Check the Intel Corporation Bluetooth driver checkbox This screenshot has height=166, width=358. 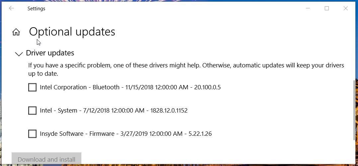point(32,87)
